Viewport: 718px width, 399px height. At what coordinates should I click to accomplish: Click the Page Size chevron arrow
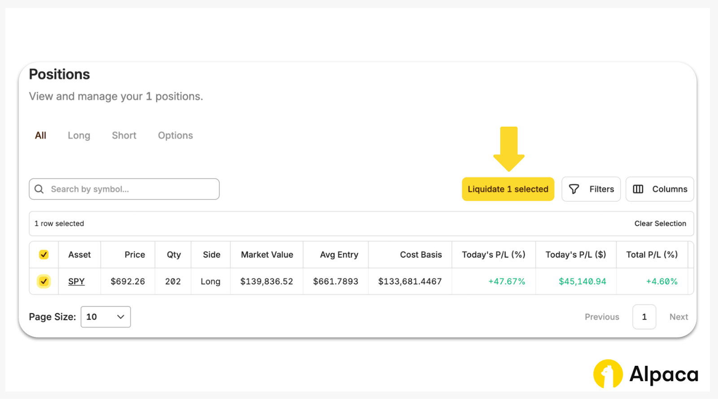point(120,317)
